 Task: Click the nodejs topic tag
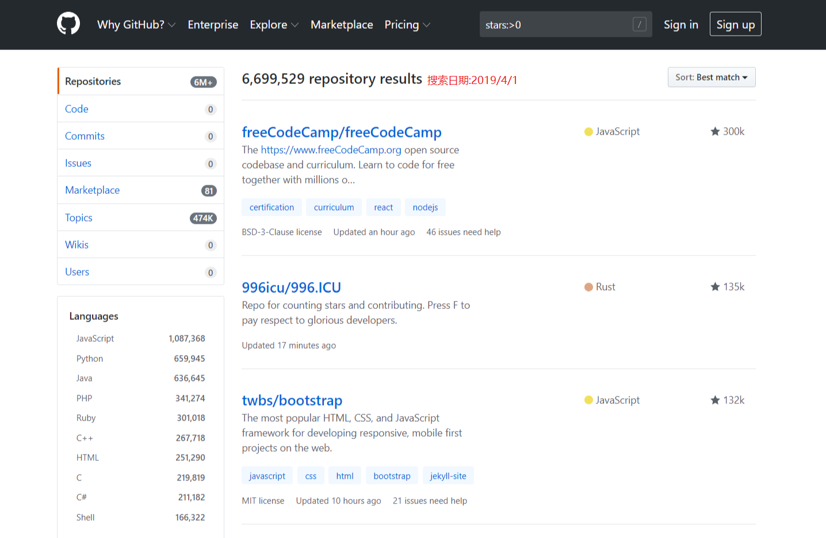(426, 207)
